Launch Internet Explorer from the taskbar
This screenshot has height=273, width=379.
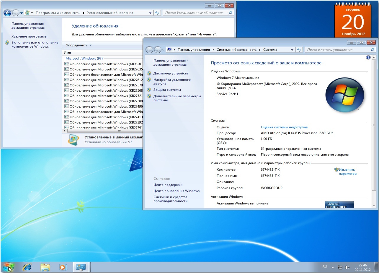[x=27, y=267]
